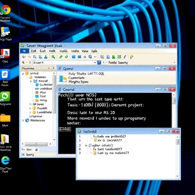
Task: Open the first menu beside the blue button
Action: tap(34, 51)
